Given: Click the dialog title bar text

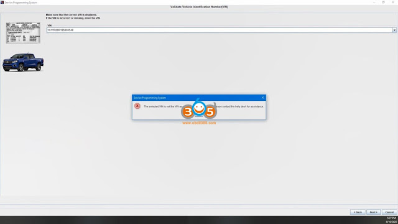Looking at the screenshot, I should 150,98.
